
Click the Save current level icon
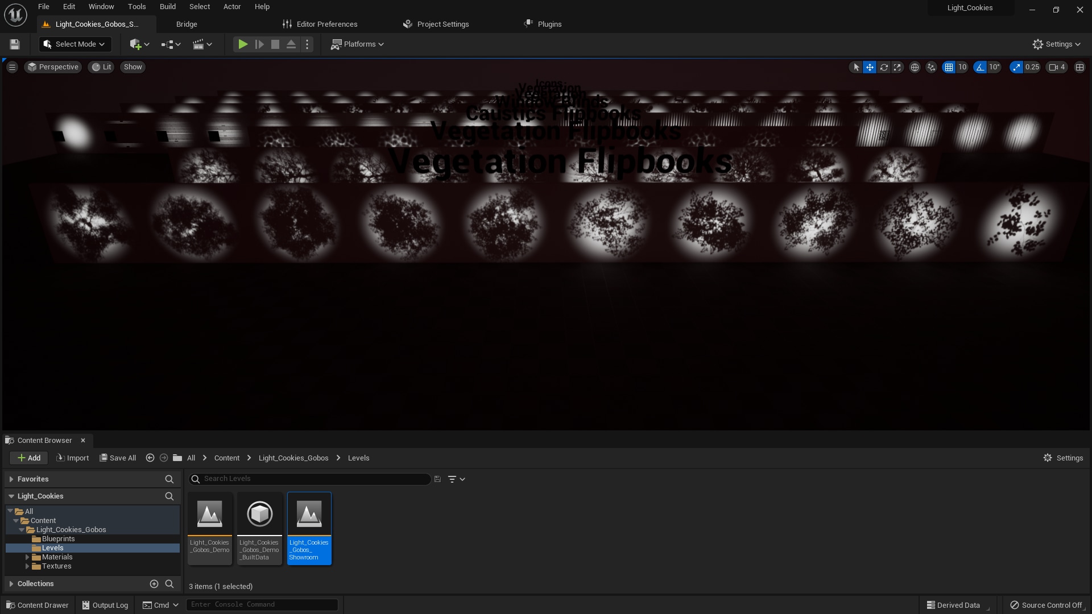pos(14,44)
